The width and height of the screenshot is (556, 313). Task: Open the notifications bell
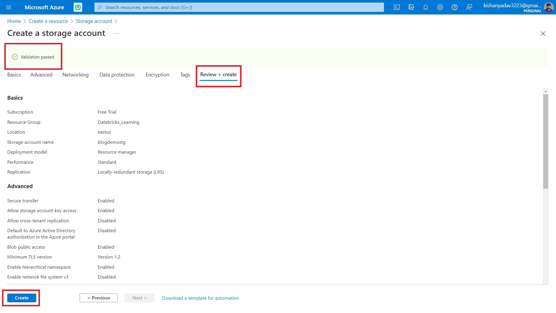426,7
